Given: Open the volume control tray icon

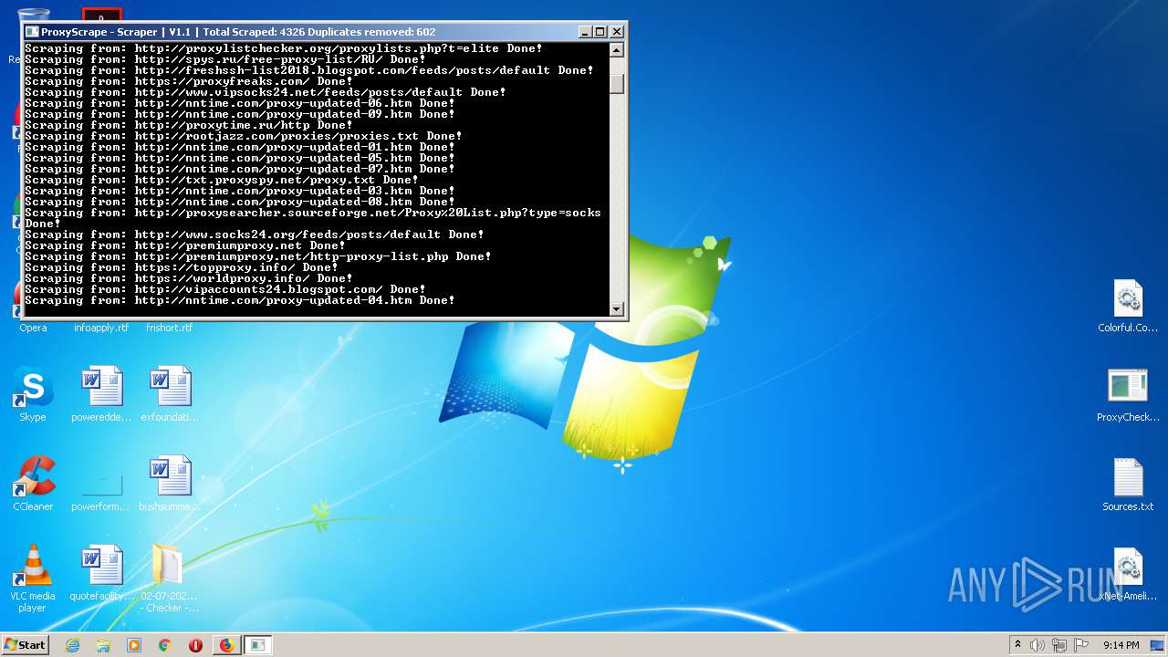Looking at the screenshot, I should [x=1038, y=645].
